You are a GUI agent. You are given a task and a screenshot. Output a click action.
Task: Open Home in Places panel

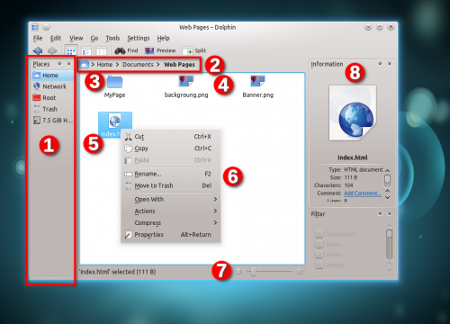(52, 75)
